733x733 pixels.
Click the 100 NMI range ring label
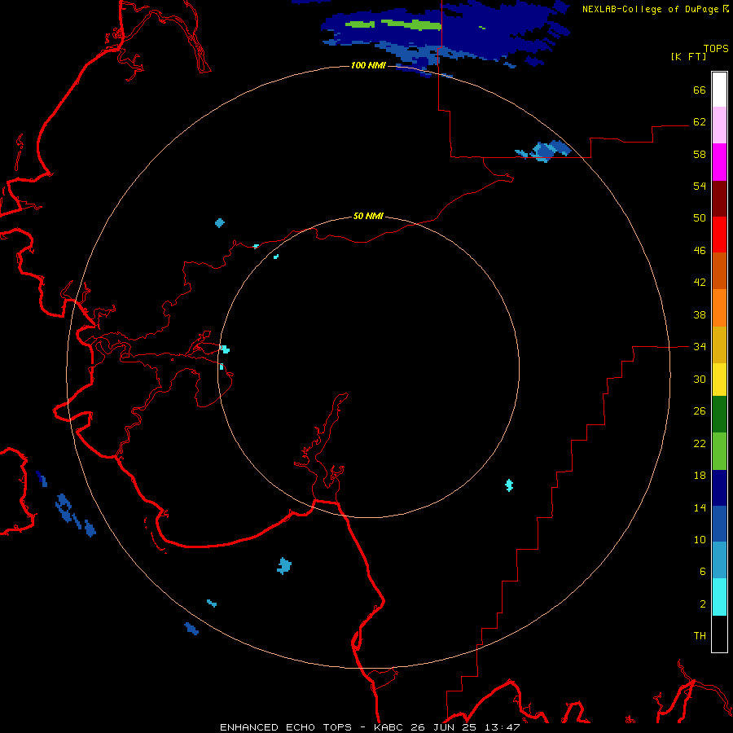[x=368, y=65]
